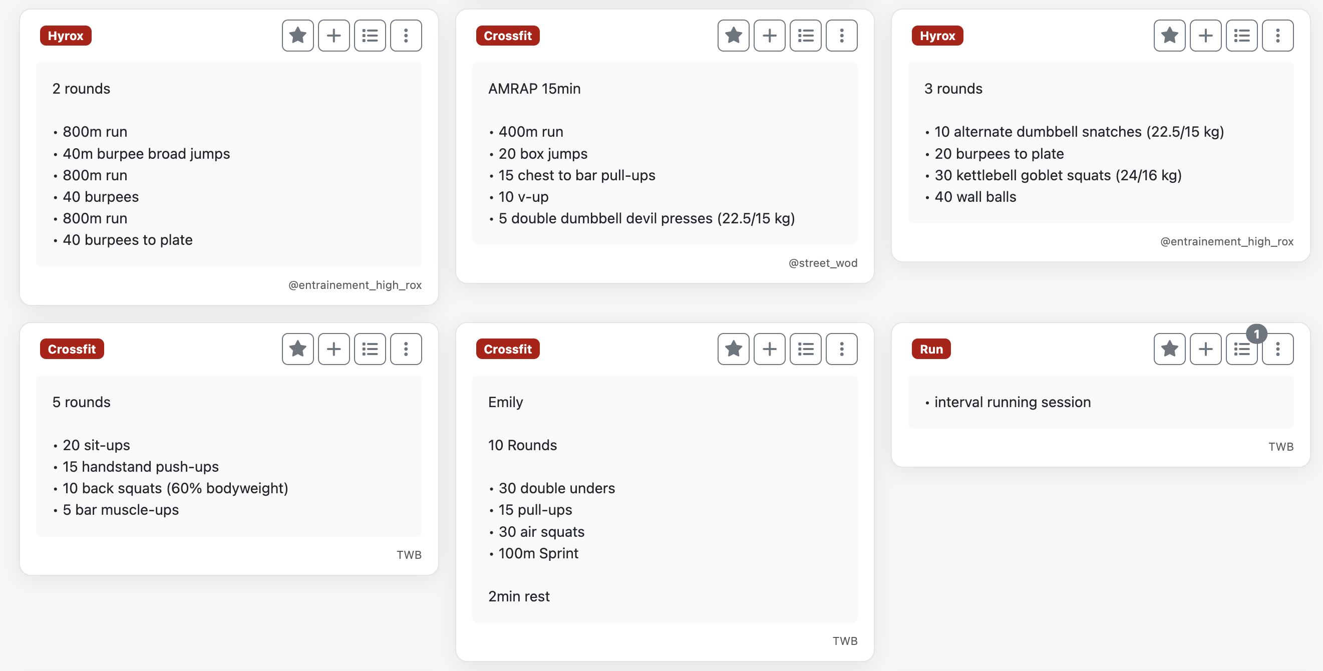The height and width of the screenshot is (671, 1323).
Task: Expand three-dot menu on Emily workout
Action: 841,349
